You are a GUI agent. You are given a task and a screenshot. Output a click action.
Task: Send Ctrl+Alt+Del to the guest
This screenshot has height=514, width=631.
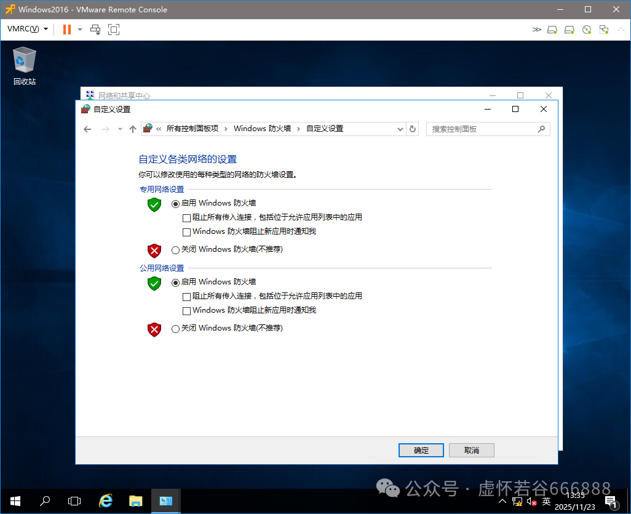pyautogui.click(x=95, y=30)
